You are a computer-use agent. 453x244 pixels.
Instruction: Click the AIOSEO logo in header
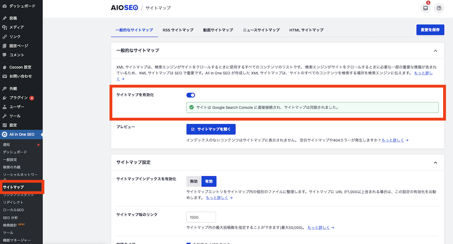pyautogui.click(x=125, y=8)
